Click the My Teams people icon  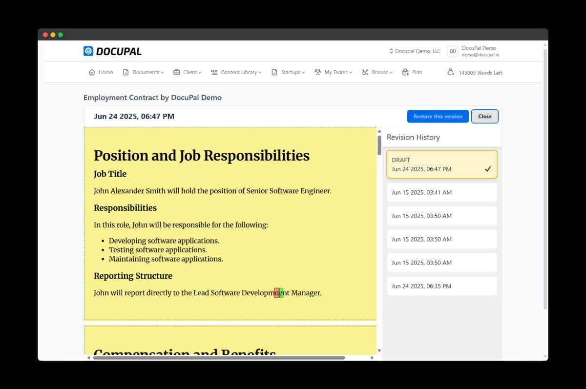[318, 72]
